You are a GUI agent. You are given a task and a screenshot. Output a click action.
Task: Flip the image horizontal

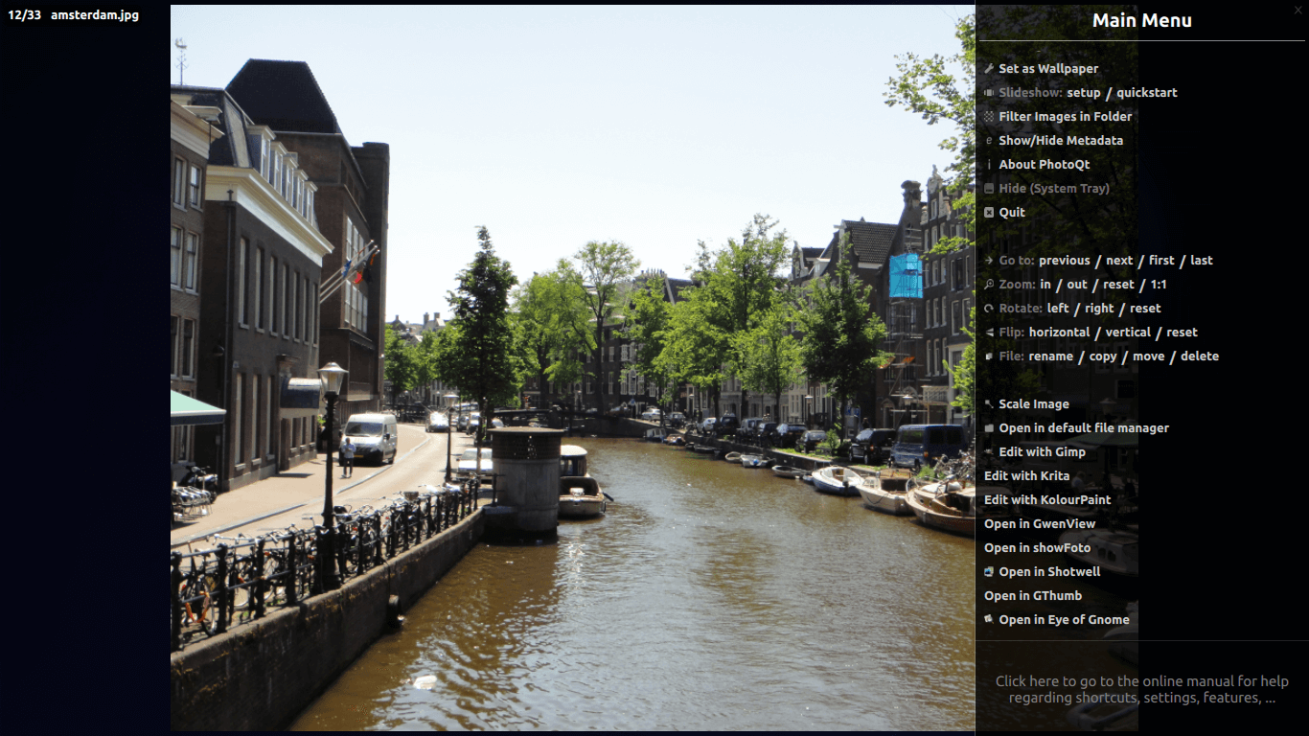[1059, 333]
